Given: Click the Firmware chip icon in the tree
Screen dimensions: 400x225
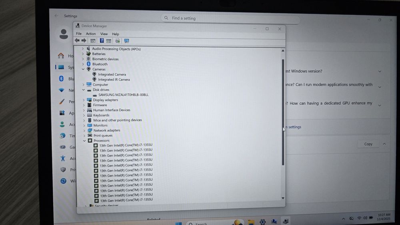Looking at the screenshot, I should point(89,105).
